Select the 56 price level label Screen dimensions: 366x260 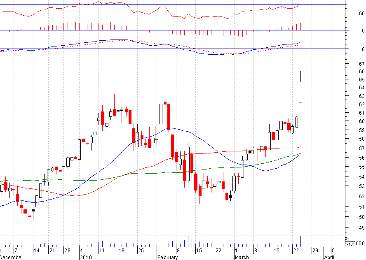pyautogui.click(x=361, y=158)
